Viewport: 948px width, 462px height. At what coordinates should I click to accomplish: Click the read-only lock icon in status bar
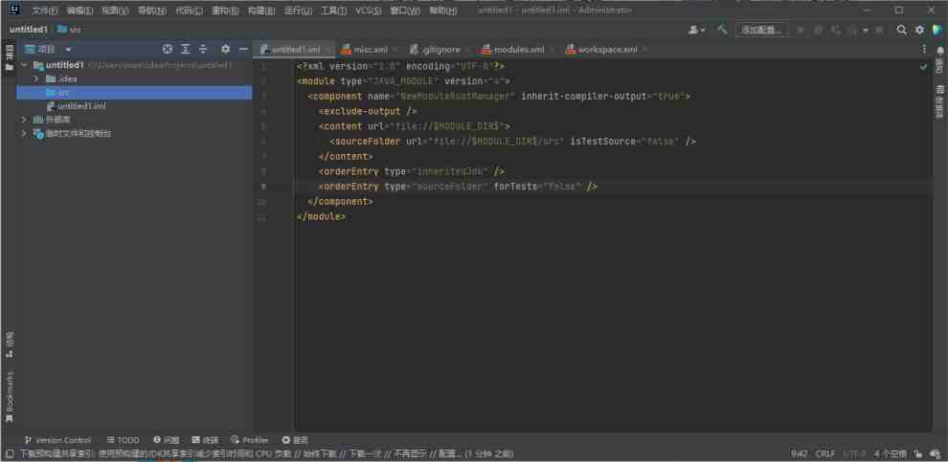(917, 453)
